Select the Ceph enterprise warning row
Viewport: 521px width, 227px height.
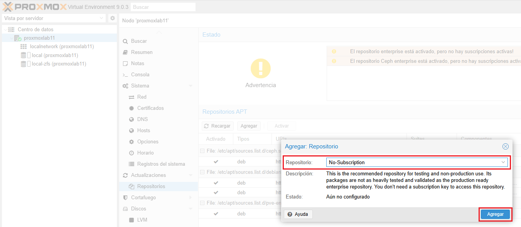coord(424,61)
